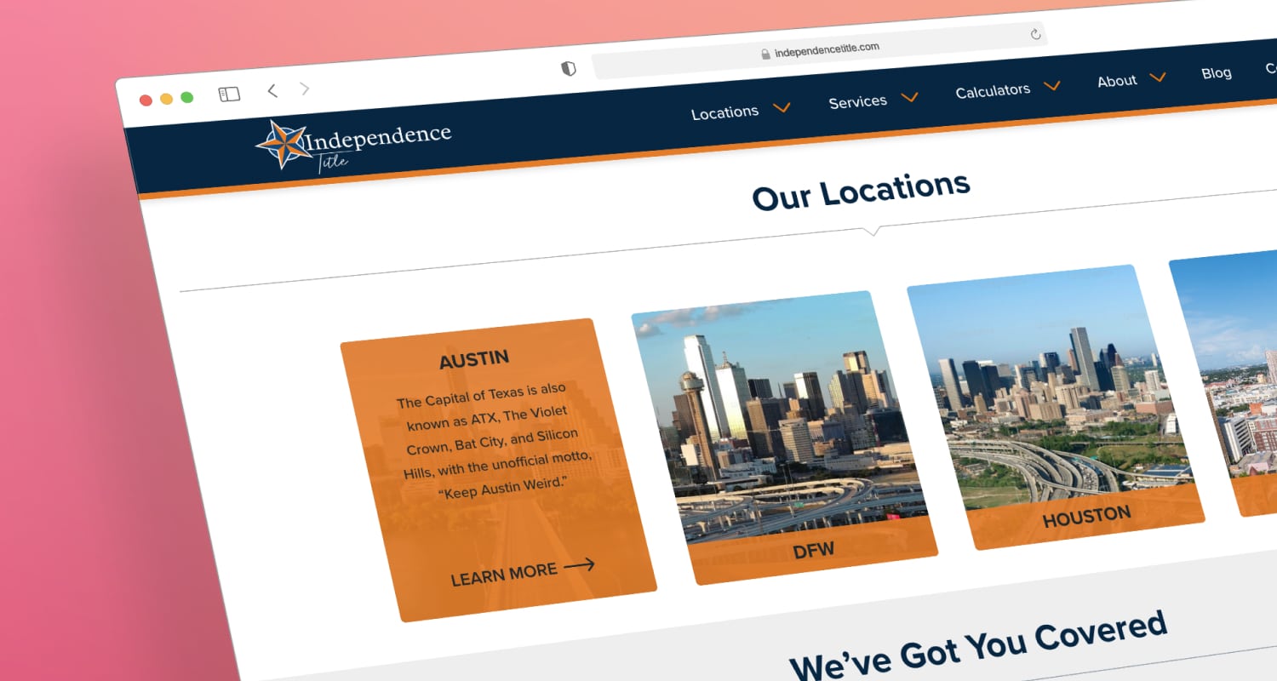Viewport: 1277px width, 681px height.
Task: Click the Independence Title star logo
Action: pos(285,144)
